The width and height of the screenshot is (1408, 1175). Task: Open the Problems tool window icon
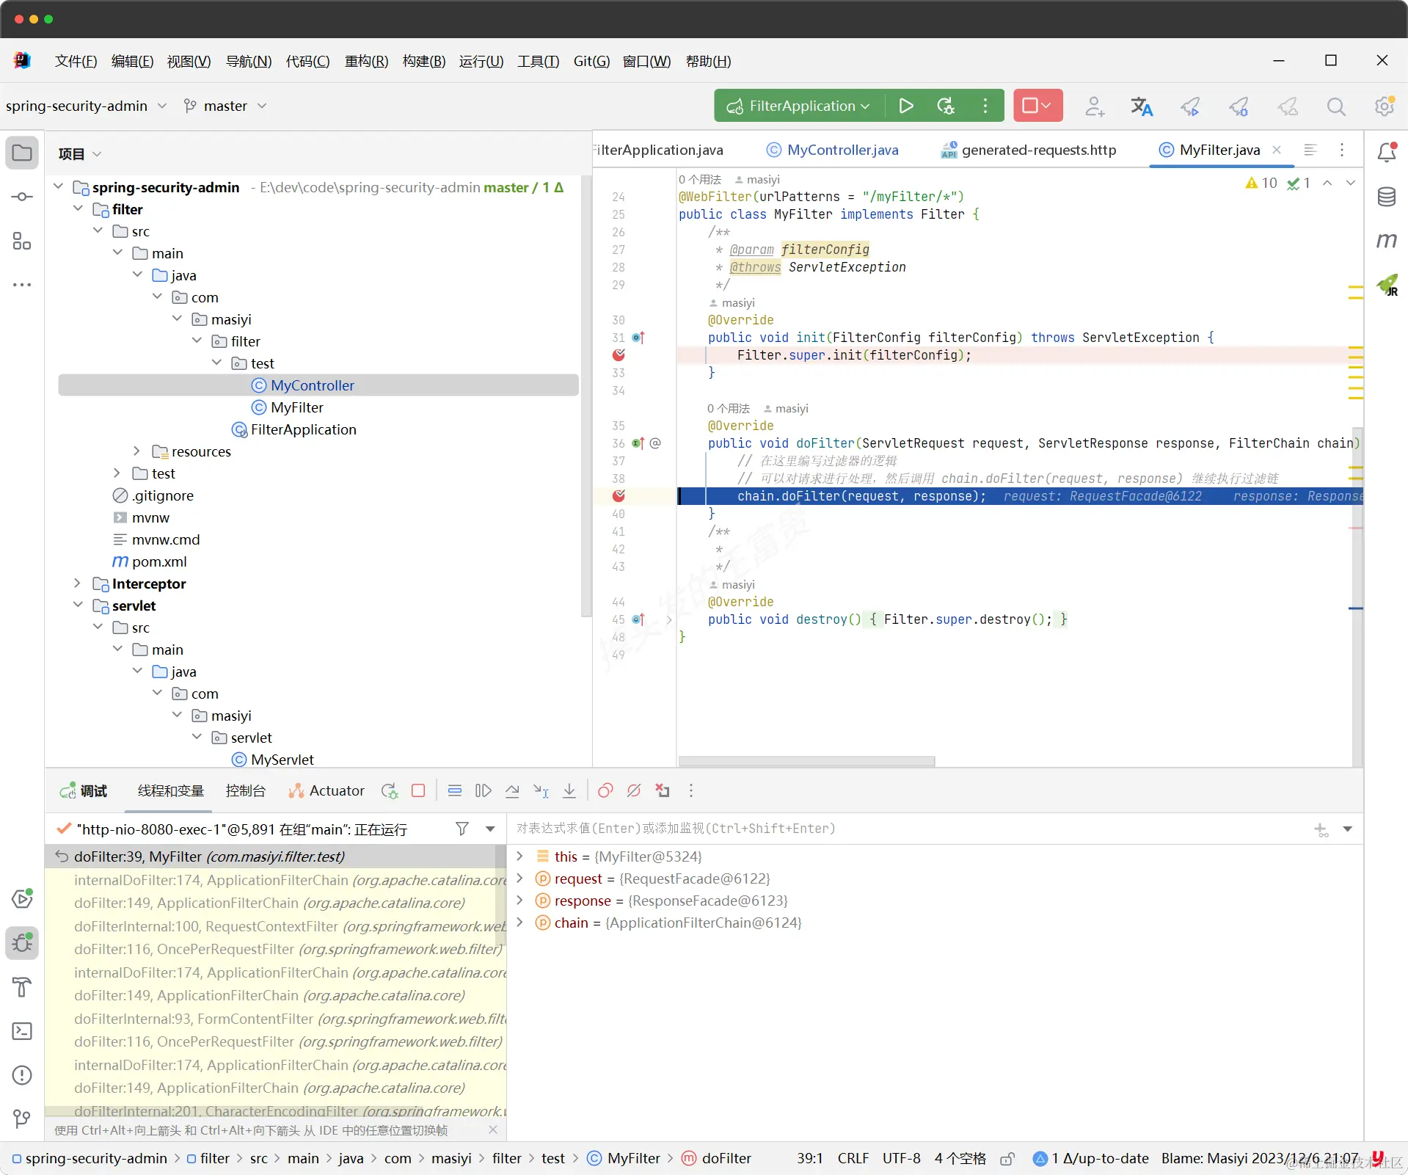(x=22, y=1075)
